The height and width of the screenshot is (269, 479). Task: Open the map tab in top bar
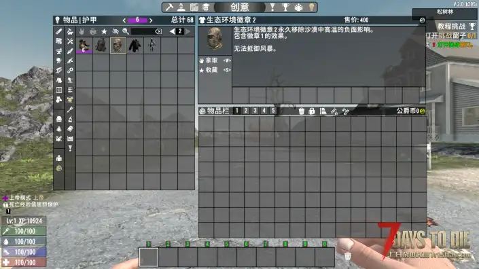[x=194, y=7]
